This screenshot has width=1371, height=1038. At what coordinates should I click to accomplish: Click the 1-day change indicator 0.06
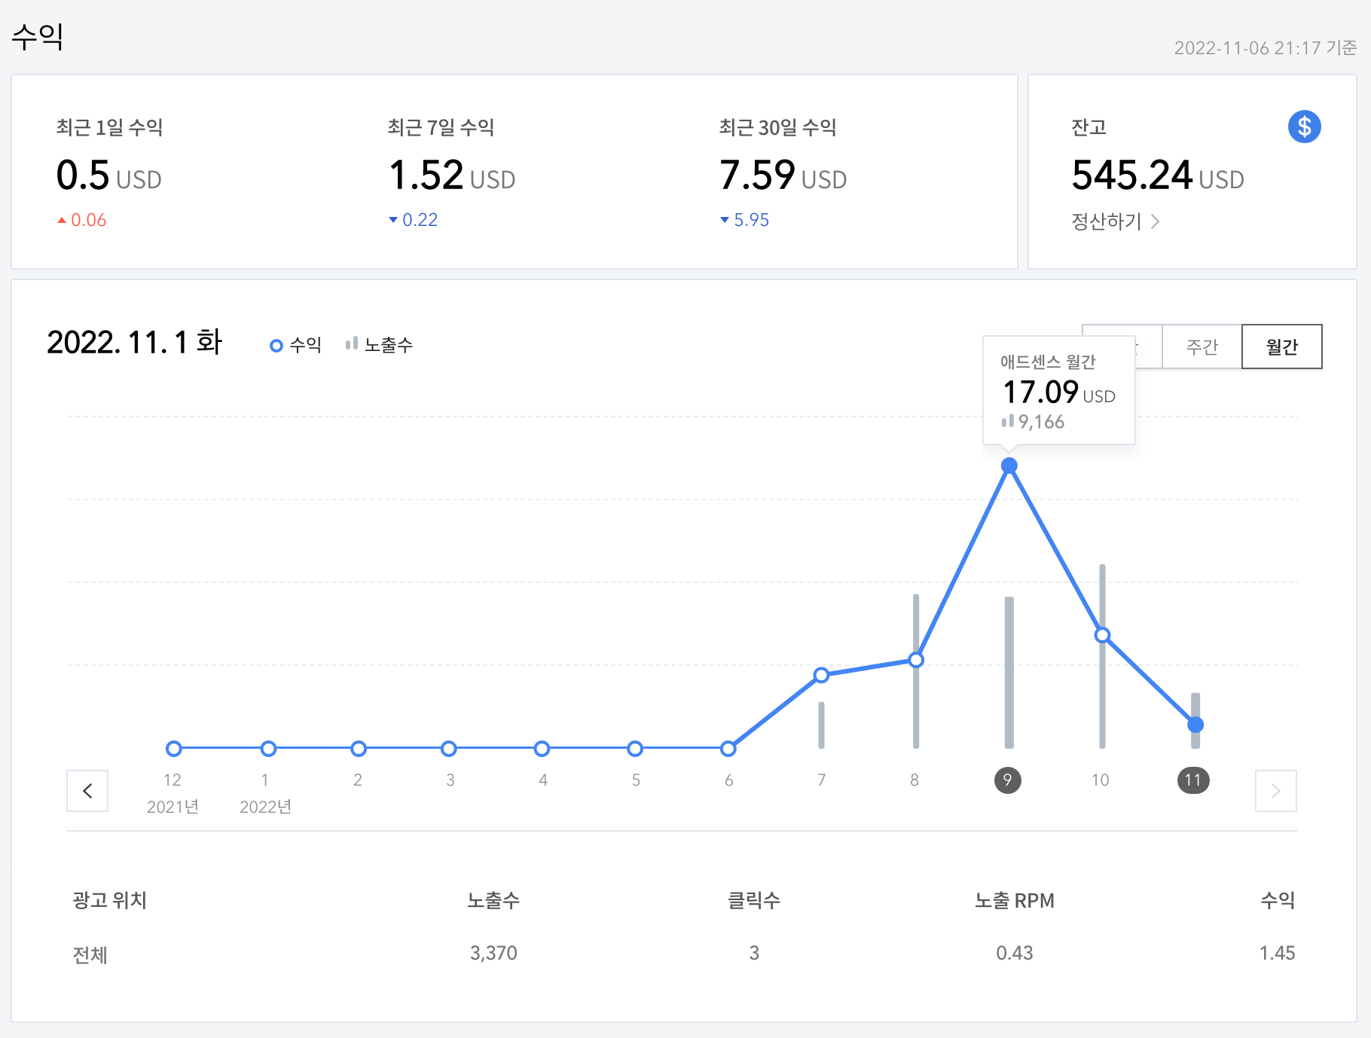[82, 220]
